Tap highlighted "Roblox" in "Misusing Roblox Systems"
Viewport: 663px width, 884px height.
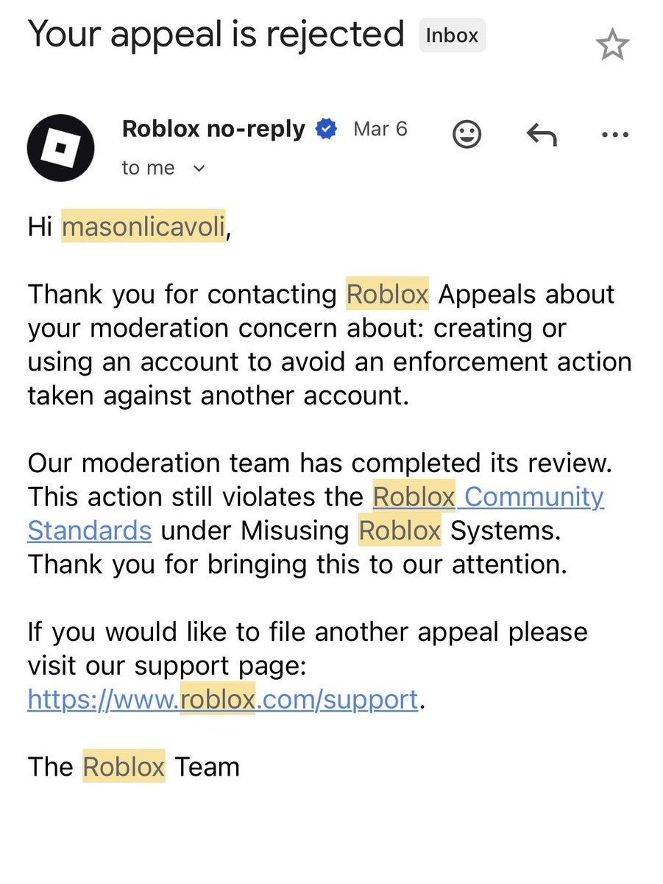pos(400,530)
